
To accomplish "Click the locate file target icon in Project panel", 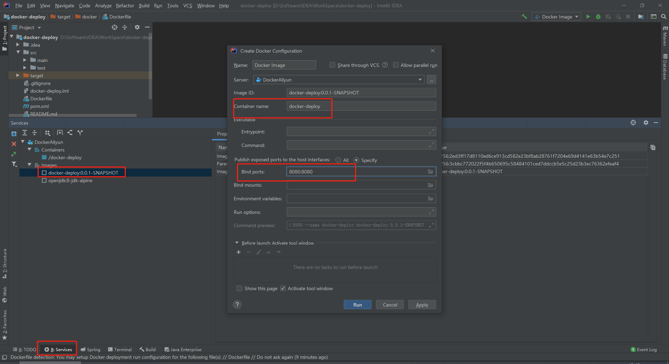I will coord(114,27).
